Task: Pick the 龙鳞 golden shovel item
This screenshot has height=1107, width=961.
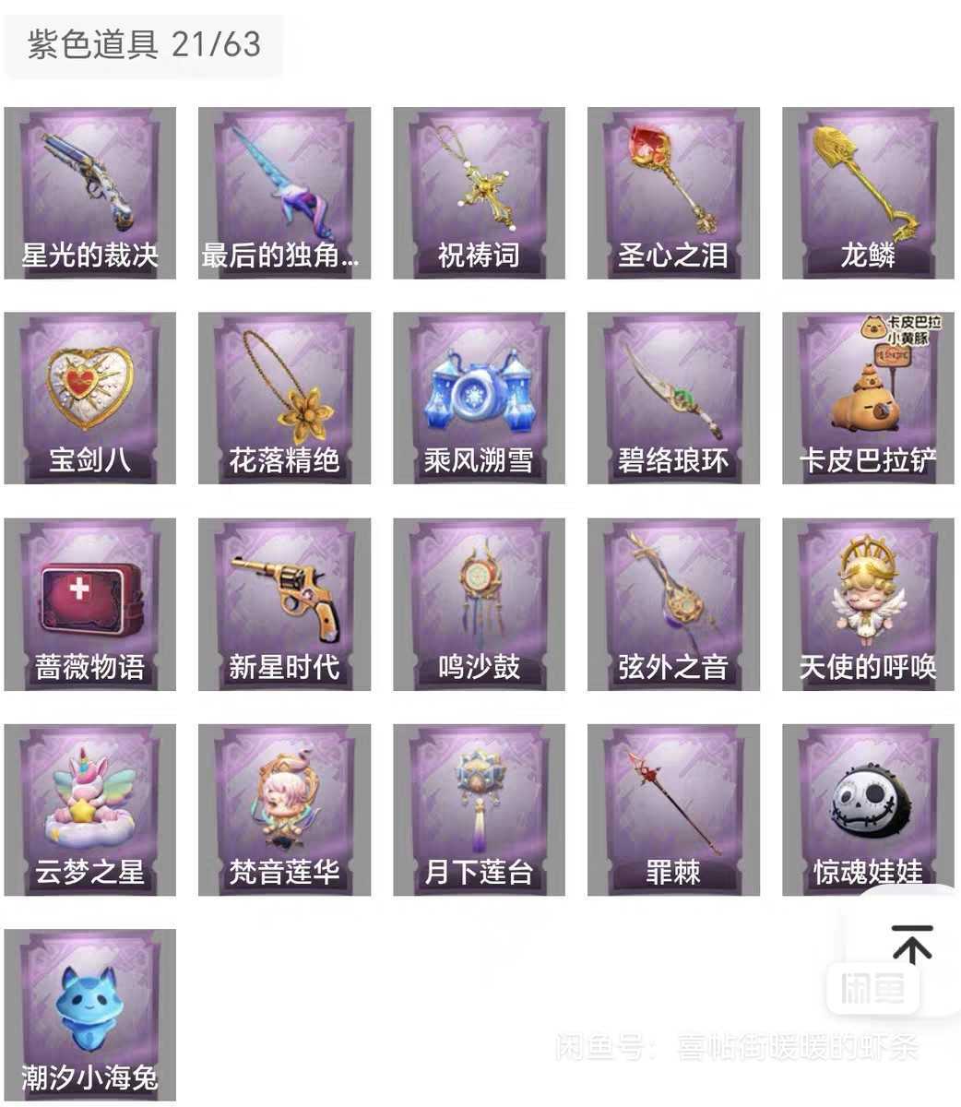Action: (868, 193)
